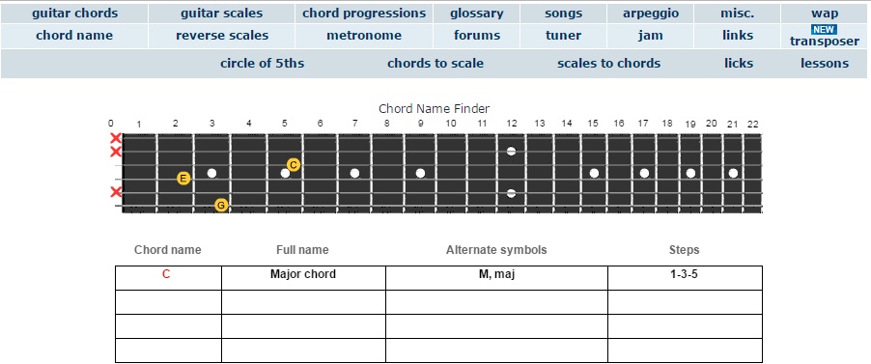The width and height of the screenshot is (871, 364).
Task: Visit the forums link
Action: pos(477,36)
